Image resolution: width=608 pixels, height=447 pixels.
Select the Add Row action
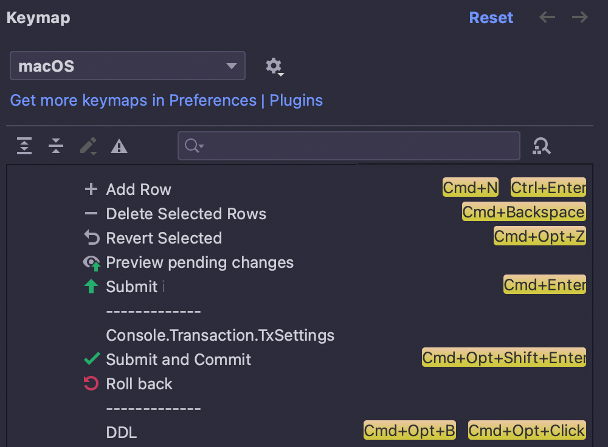click(x=138, y=189)
